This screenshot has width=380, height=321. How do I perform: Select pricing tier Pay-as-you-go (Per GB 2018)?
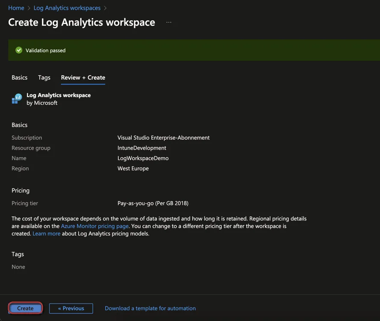point(153,203)
